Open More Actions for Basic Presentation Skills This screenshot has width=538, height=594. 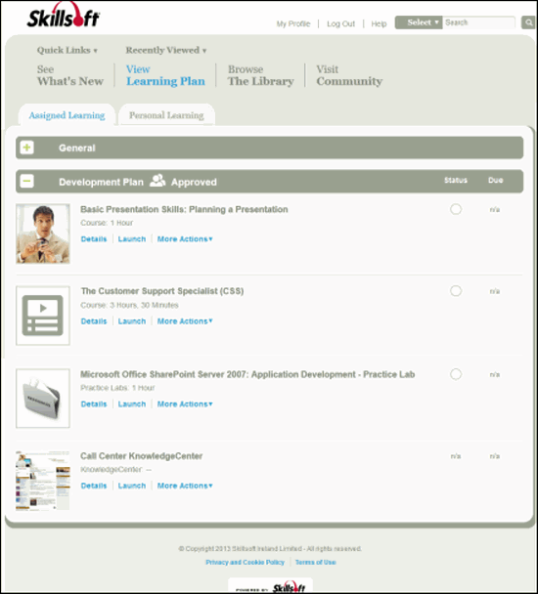point(185,239)
